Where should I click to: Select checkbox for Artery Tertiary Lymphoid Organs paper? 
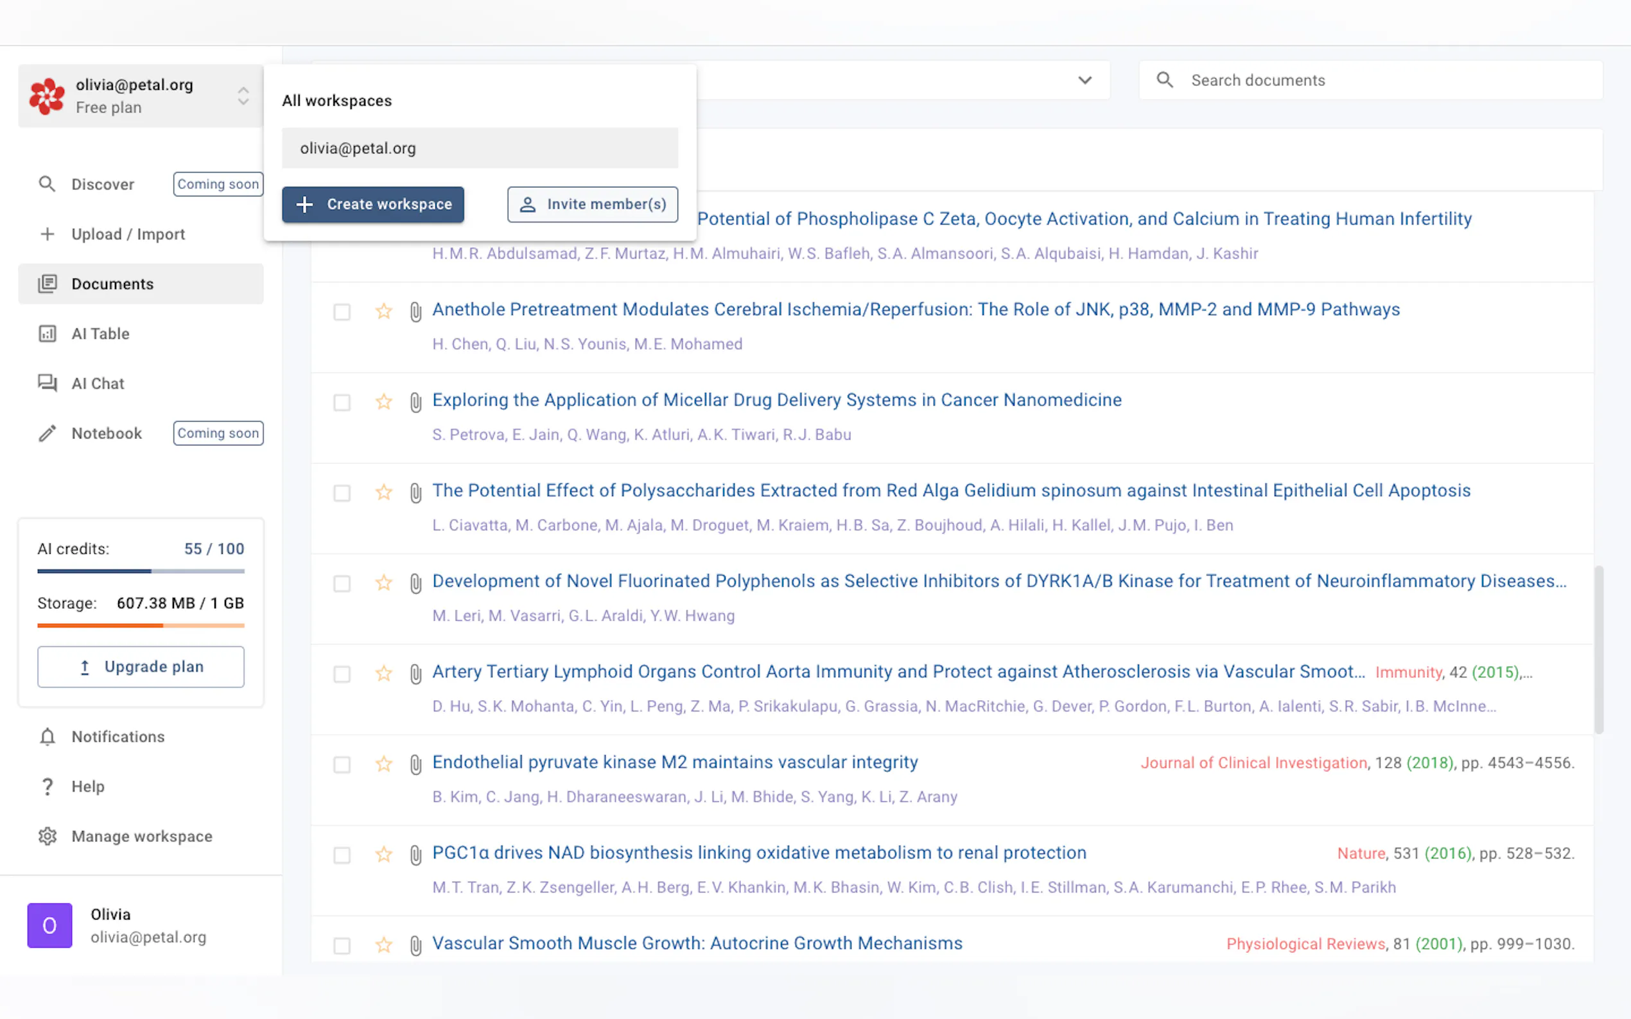pyautogui.click(x=342, y=674)
